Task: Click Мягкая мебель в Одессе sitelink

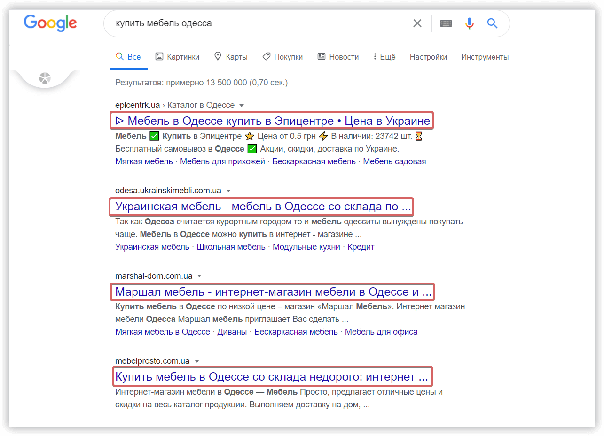Action: (163, 332)
